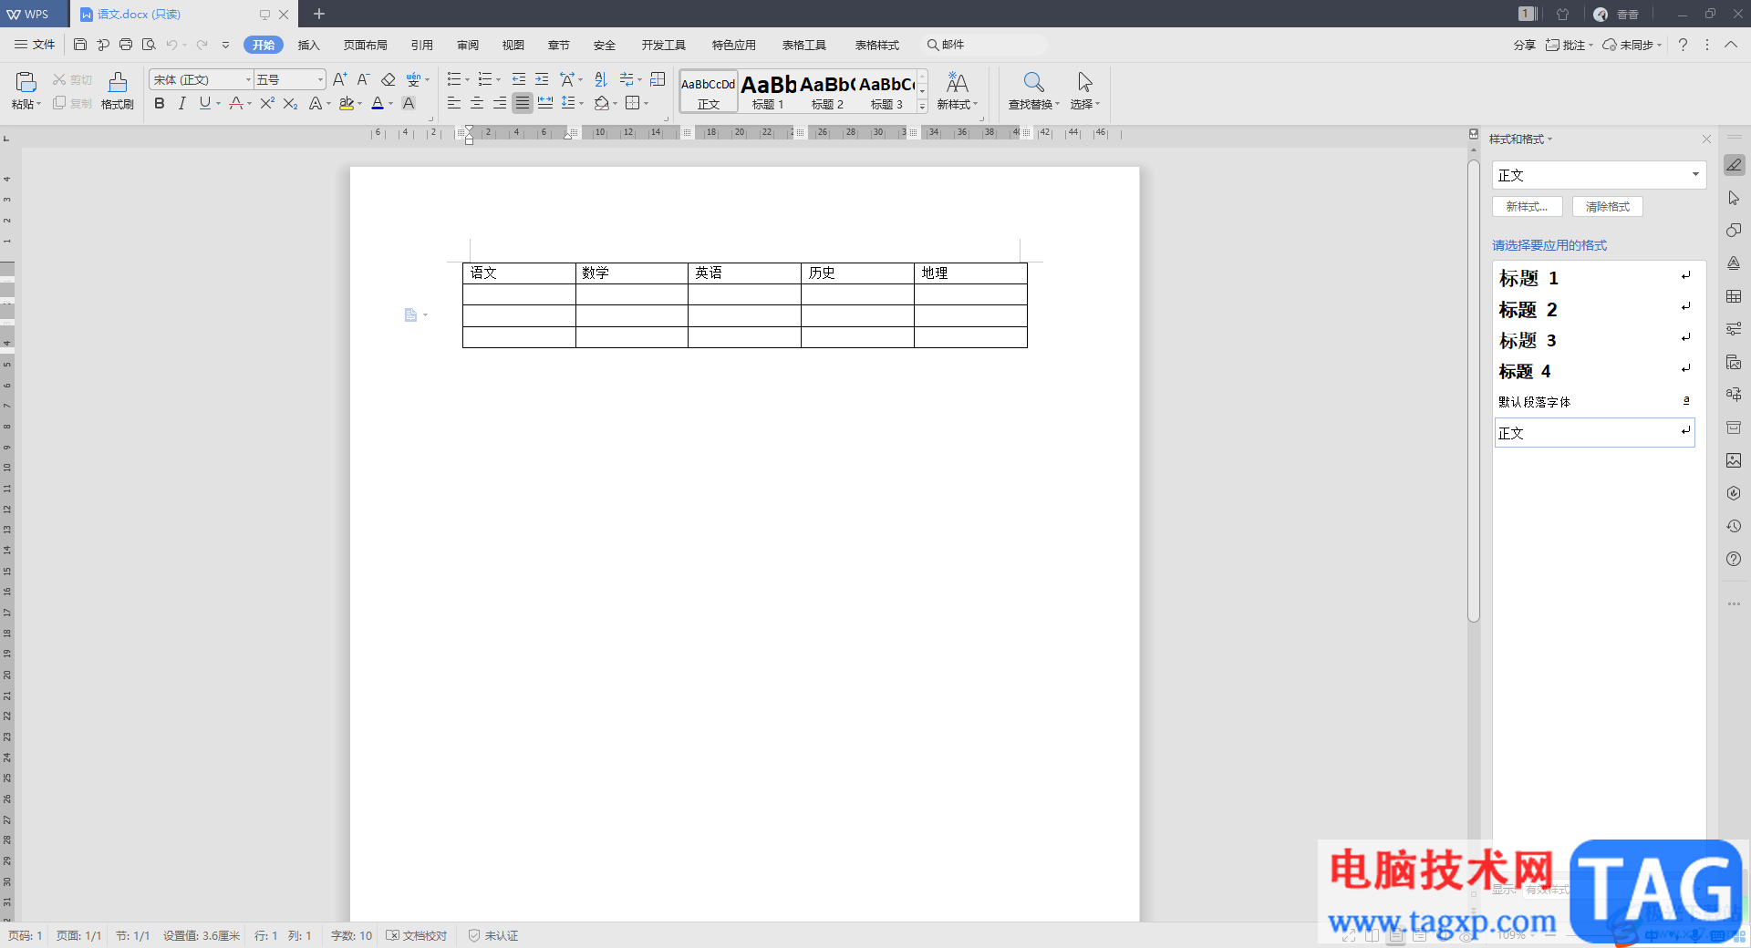
Task: Toggle Justify alignment button
Action: point(522,103)
